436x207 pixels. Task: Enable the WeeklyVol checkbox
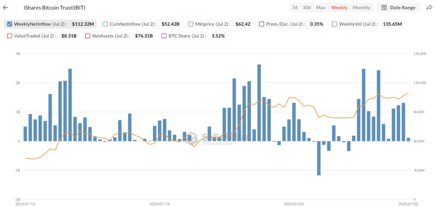pos(334,24)
